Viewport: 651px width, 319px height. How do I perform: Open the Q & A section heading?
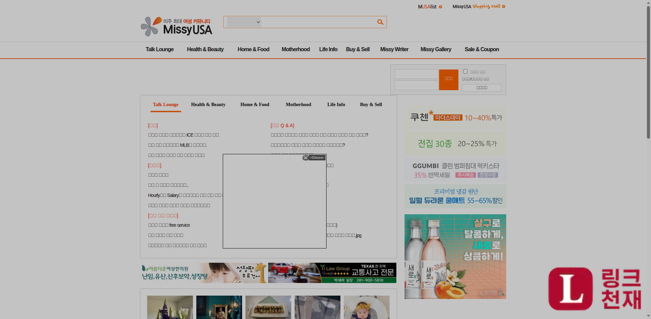tap(282, 125)
